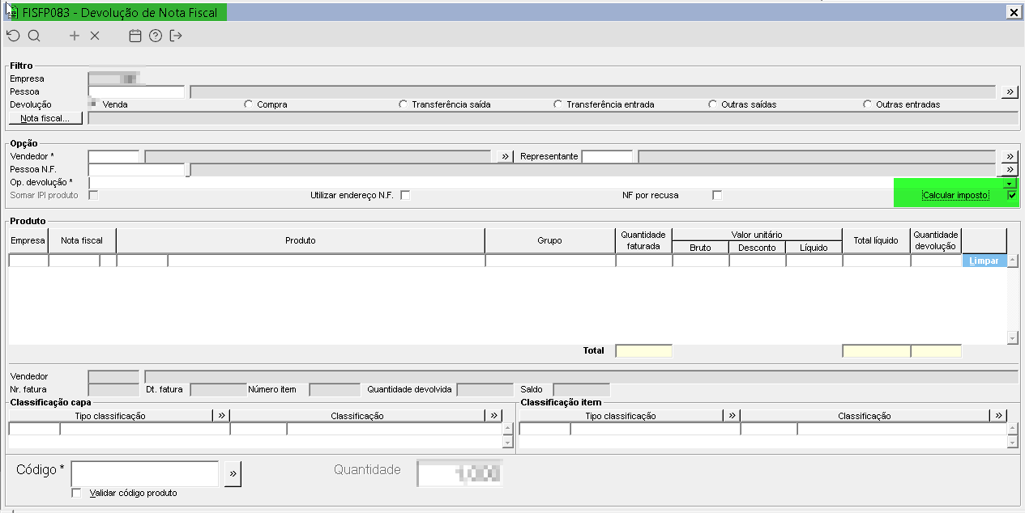Select Transferência saída radio option
The image size is (1025, 513).
click(403, 104)
